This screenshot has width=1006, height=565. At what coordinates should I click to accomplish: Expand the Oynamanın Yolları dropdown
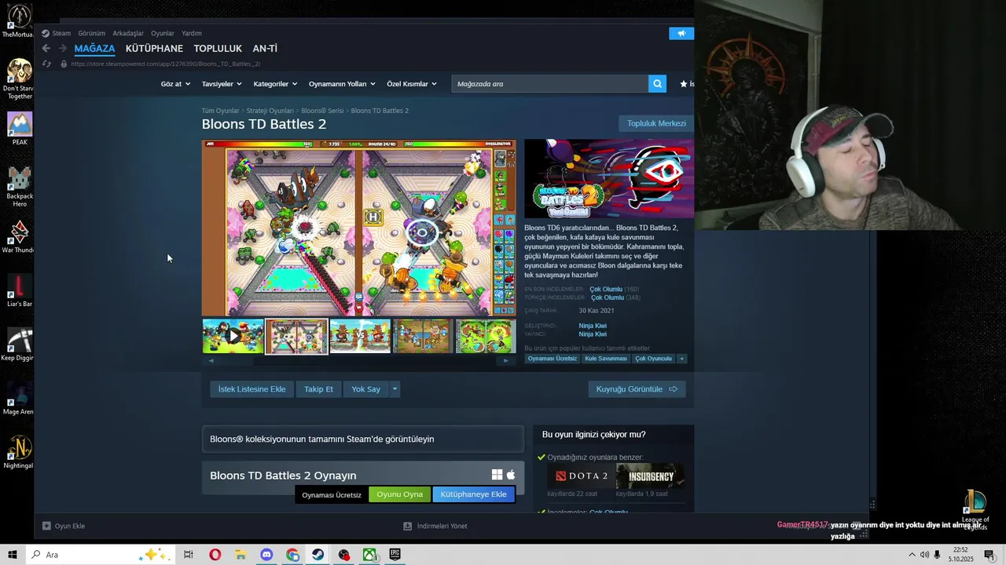point(342,84)
